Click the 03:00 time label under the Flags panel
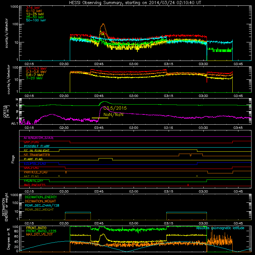This screenshot has width=255, height=255. (134, 192)
